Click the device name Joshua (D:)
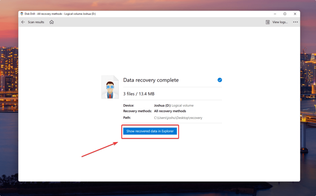 (x=162, y=106)
